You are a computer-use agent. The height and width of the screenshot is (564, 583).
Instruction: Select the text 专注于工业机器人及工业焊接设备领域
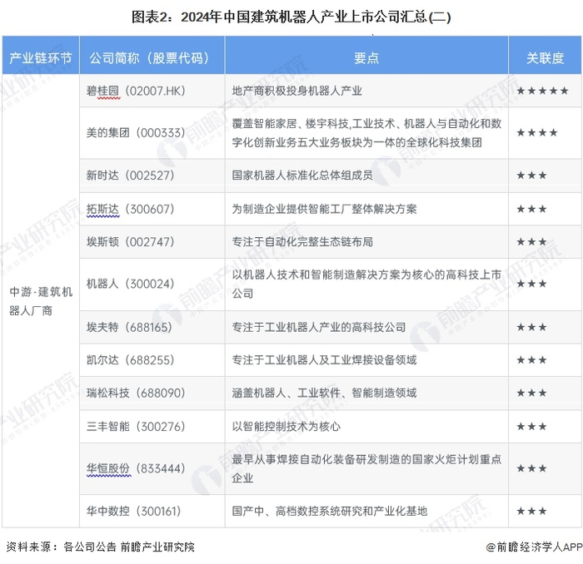pos(324,360)
